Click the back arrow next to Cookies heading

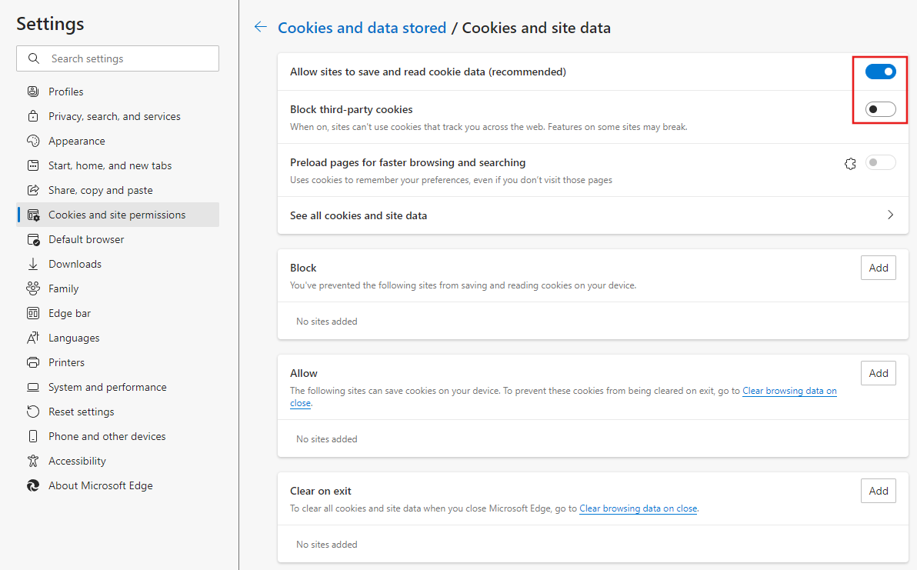[261, 28]
